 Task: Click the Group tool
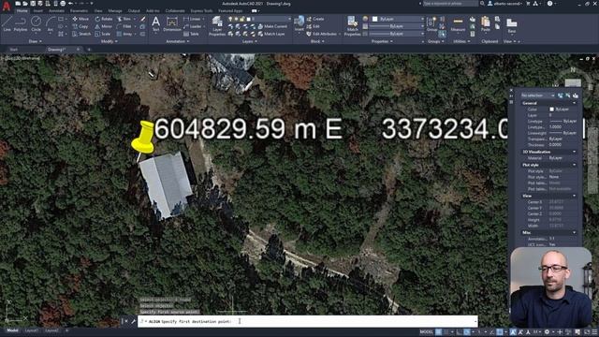432,23
